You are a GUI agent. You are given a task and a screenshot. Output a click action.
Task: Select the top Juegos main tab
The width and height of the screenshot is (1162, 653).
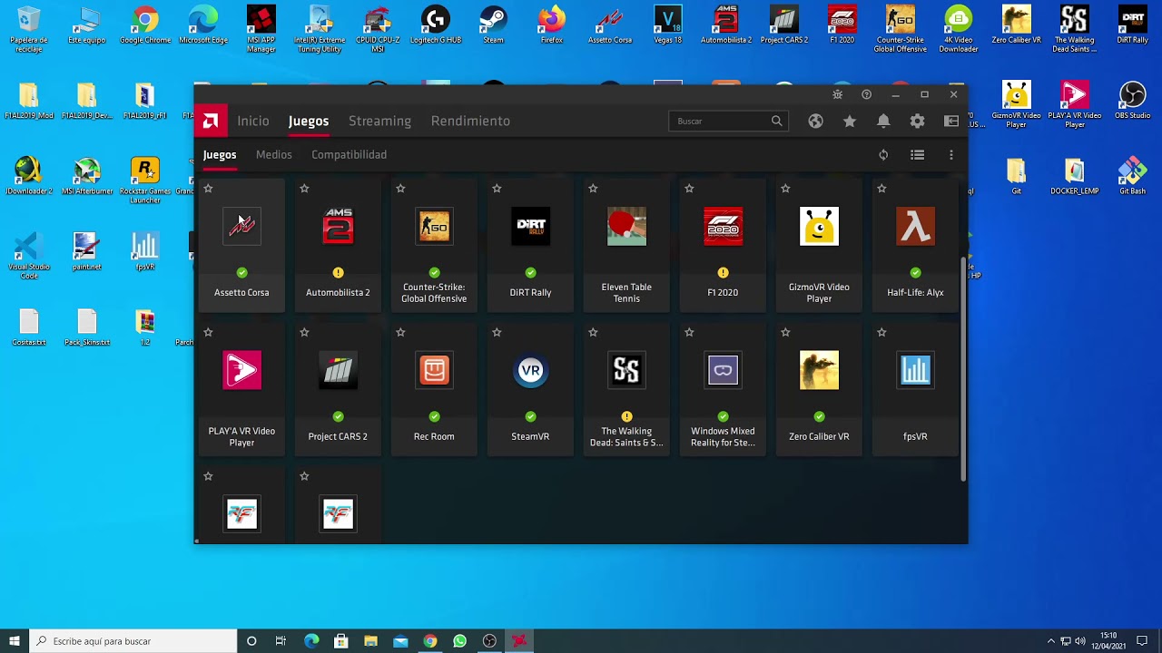coord(309,121)
